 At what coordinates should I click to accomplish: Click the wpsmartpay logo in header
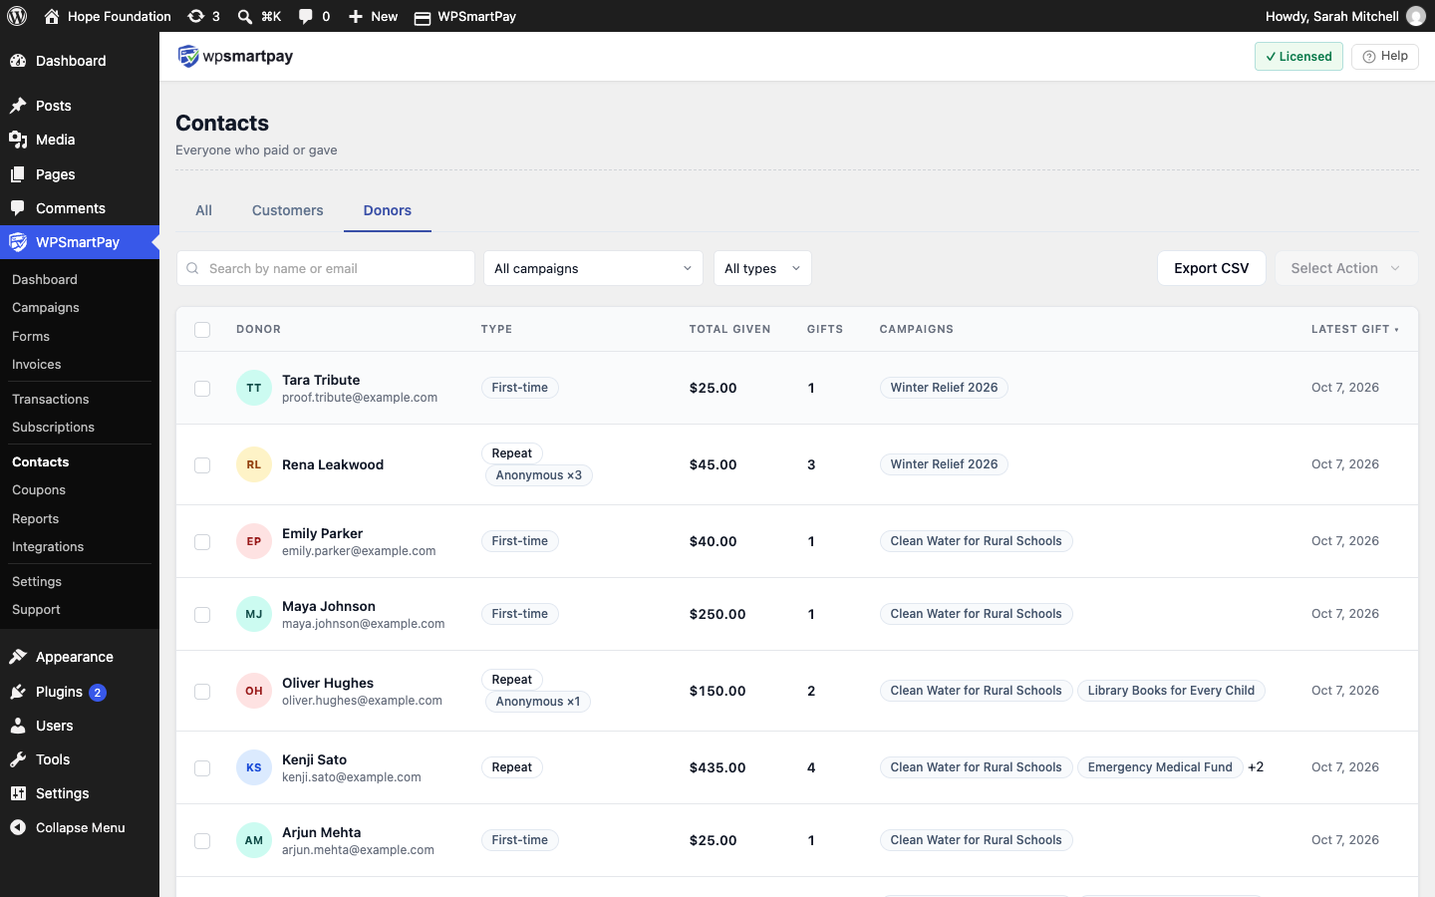click(x=235, y=56)
